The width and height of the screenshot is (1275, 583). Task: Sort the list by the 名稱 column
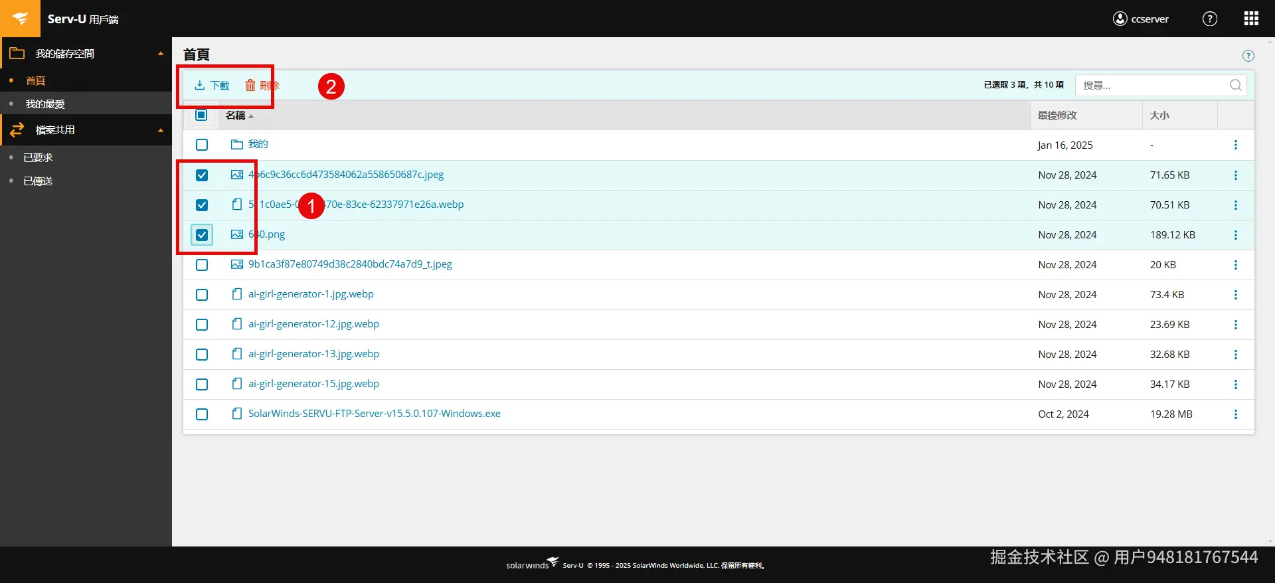[239, 116]
